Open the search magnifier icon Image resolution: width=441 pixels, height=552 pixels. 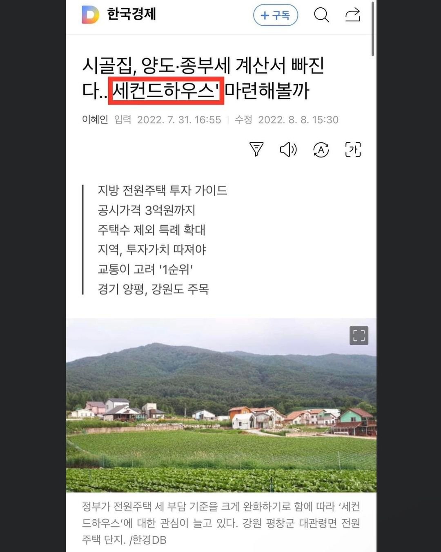(321, 15)
